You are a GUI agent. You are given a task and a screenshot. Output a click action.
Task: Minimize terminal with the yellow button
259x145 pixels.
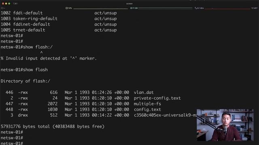point(6,4)
